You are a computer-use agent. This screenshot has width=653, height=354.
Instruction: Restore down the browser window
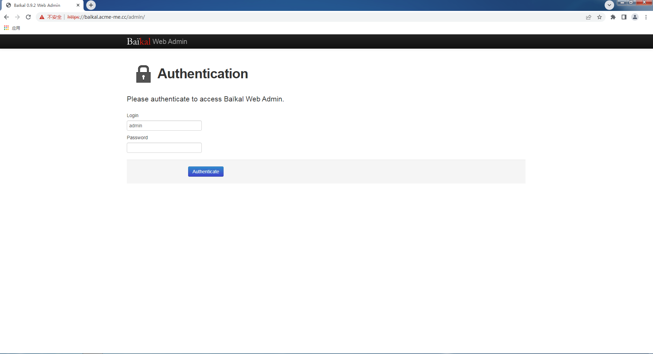tap(631, 2)
